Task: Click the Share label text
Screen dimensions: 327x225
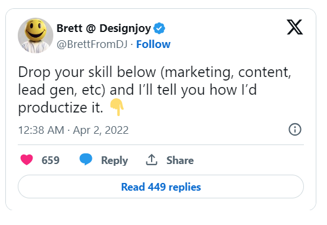Action: click(x=180, y=160)
